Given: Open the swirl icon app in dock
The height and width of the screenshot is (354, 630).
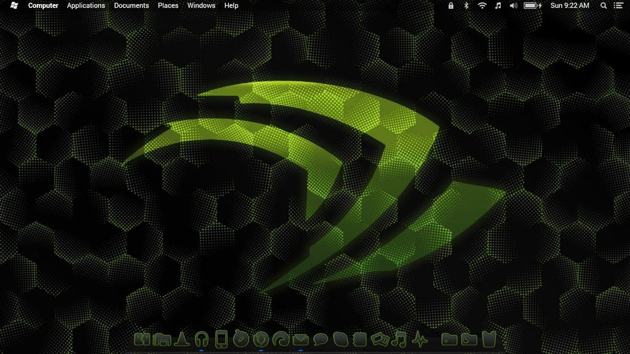Looking at the screenshot, I should click(x=281, y=339).
